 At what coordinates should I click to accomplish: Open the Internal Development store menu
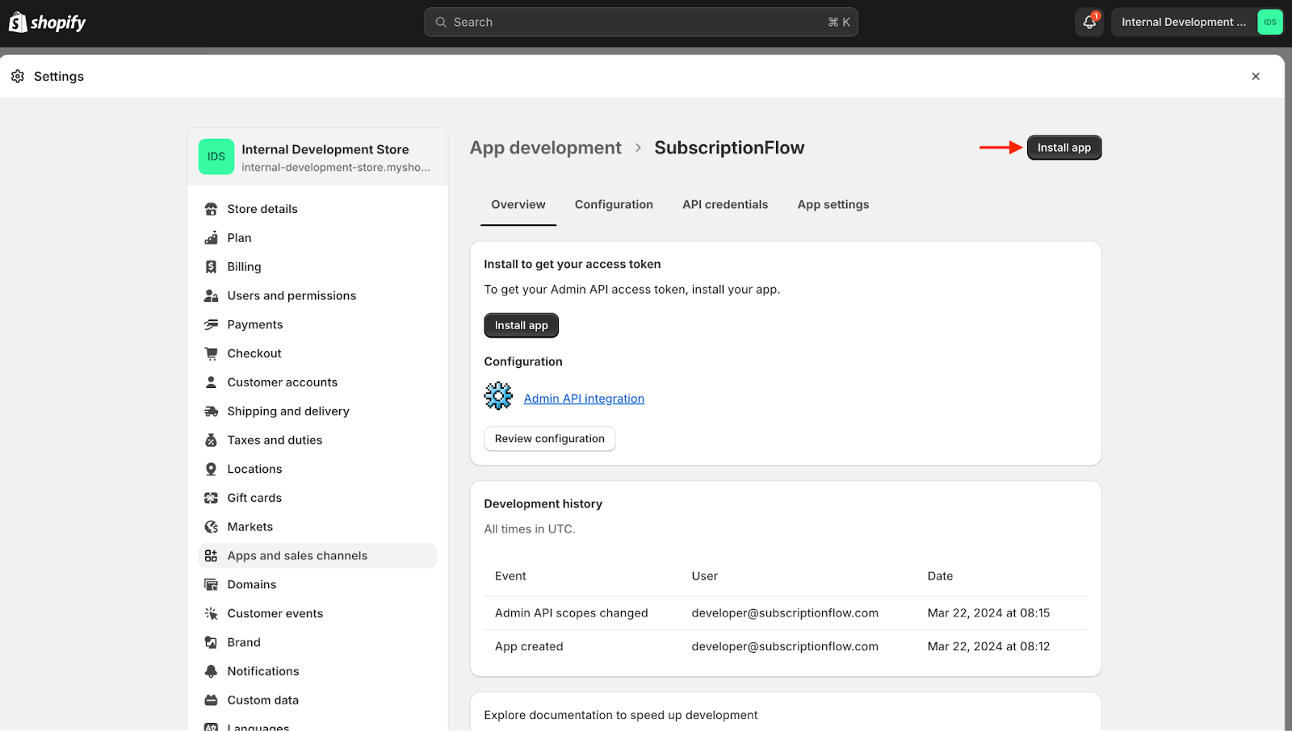coord(1197,23)
